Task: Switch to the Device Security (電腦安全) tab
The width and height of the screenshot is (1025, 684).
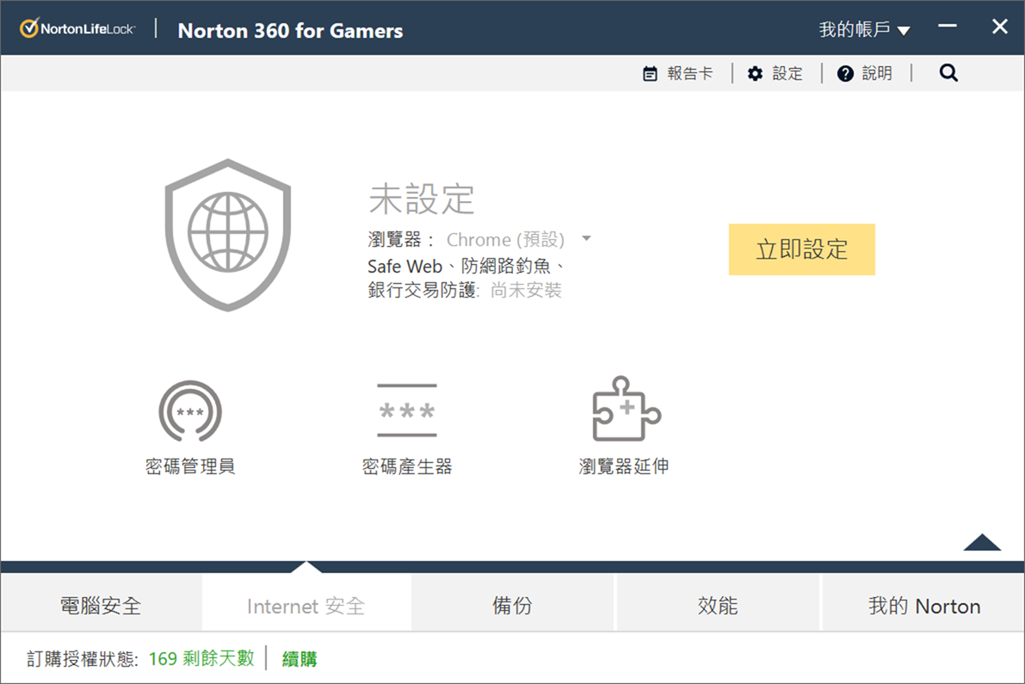Action: click(101, 606)
